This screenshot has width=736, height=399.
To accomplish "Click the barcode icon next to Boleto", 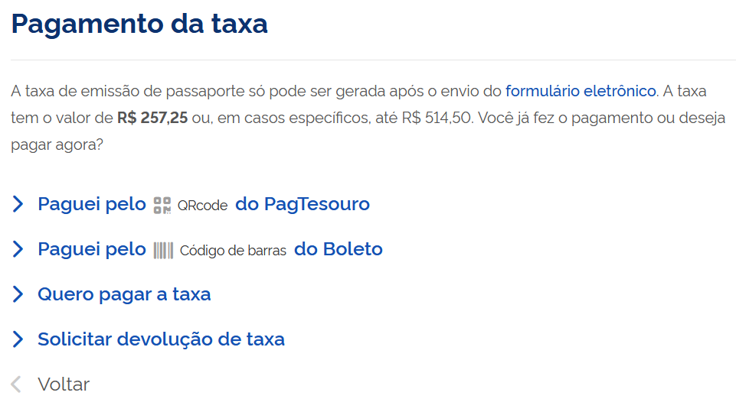I will coord(163,250).
